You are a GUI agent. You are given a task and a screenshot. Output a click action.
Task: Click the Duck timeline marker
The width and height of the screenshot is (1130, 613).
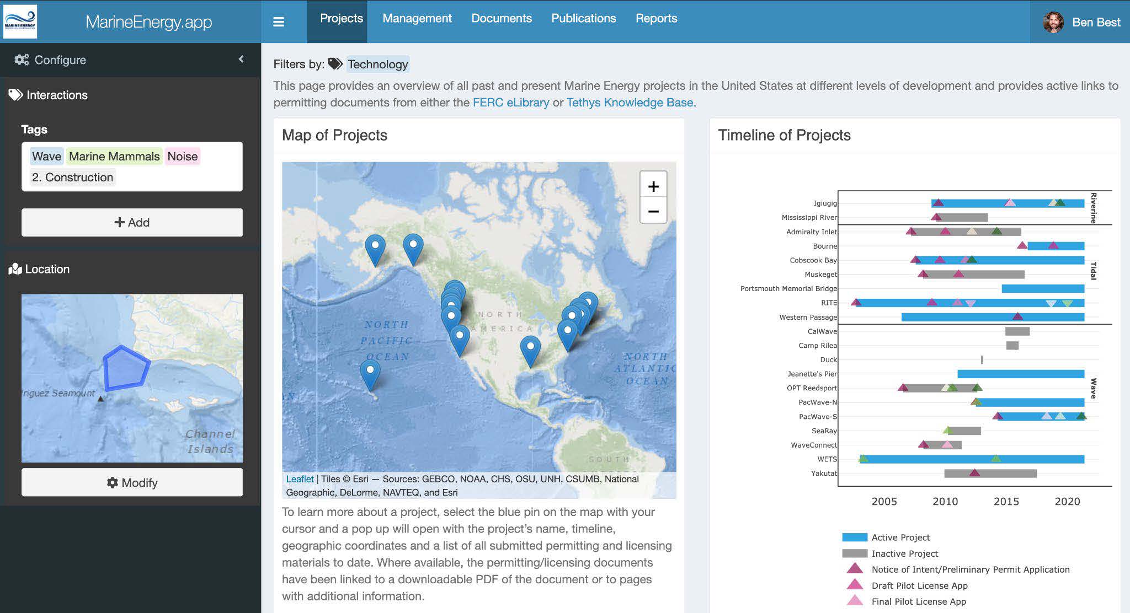pyautogui.click(x=982, y=359)
